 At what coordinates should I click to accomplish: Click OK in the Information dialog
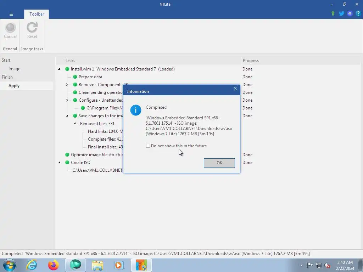219,163
